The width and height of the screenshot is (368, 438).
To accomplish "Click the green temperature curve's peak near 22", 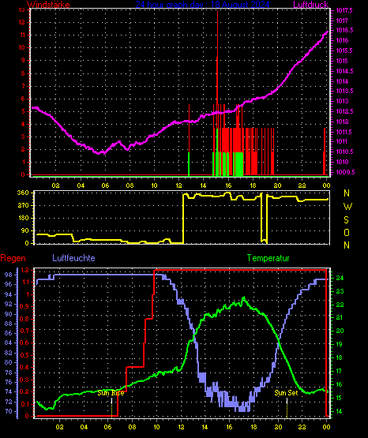I will click(x=244, y=298).
